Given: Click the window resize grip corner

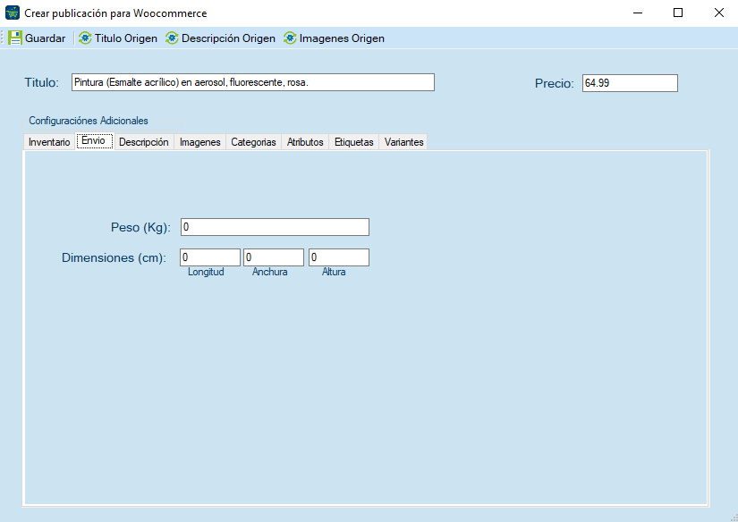Looking at the screenshot, I should (734, 518).
